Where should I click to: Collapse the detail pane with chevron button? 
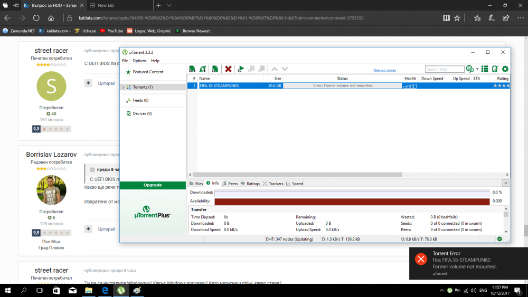[506, 183]
